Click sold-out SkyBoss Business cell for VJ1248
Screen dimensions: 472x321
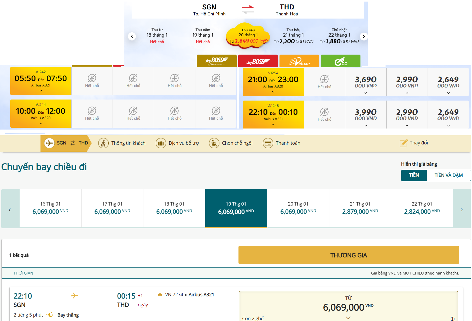tap(324, 115)
